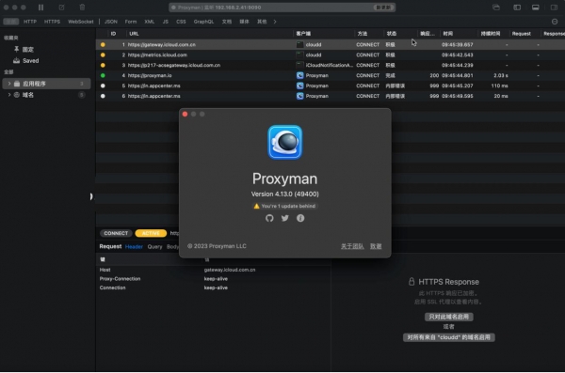This screenshot has height=373, width=565.
Task: Sort by the ID column header
Action: tap(113, 34)
